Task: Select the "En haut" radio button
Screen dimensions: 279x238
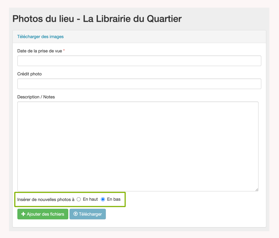Action: point(79,199)
